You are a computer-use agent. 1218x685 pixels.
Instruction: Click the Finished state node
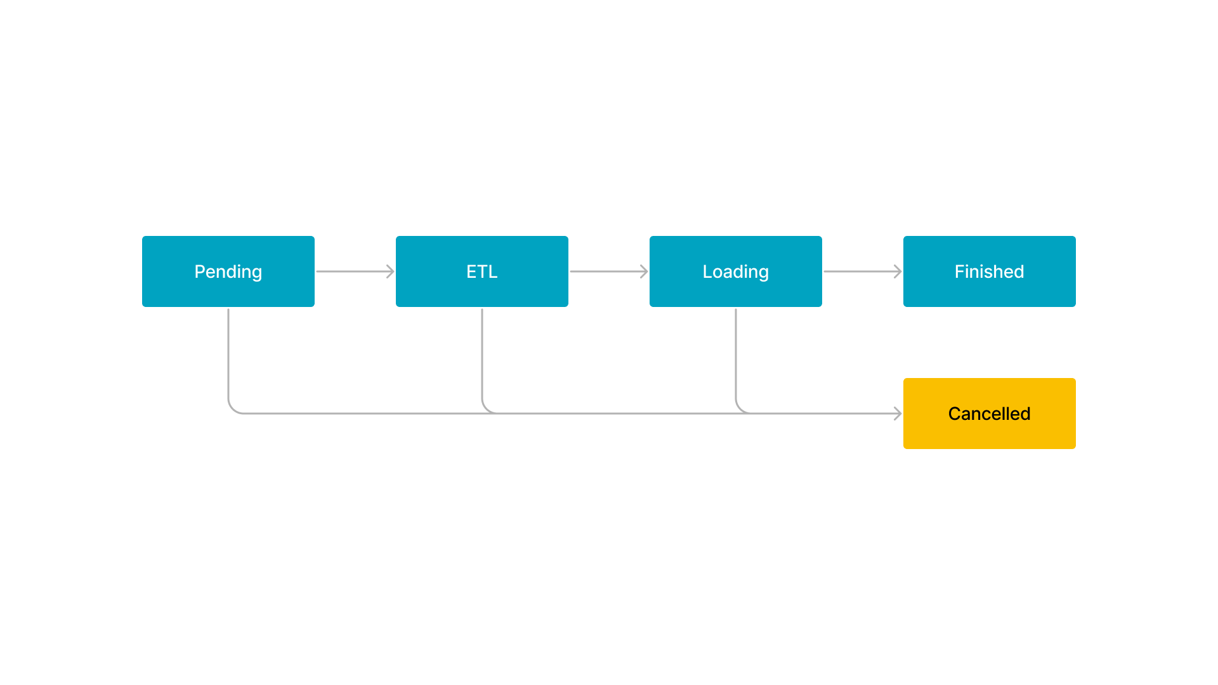(989, 271)
